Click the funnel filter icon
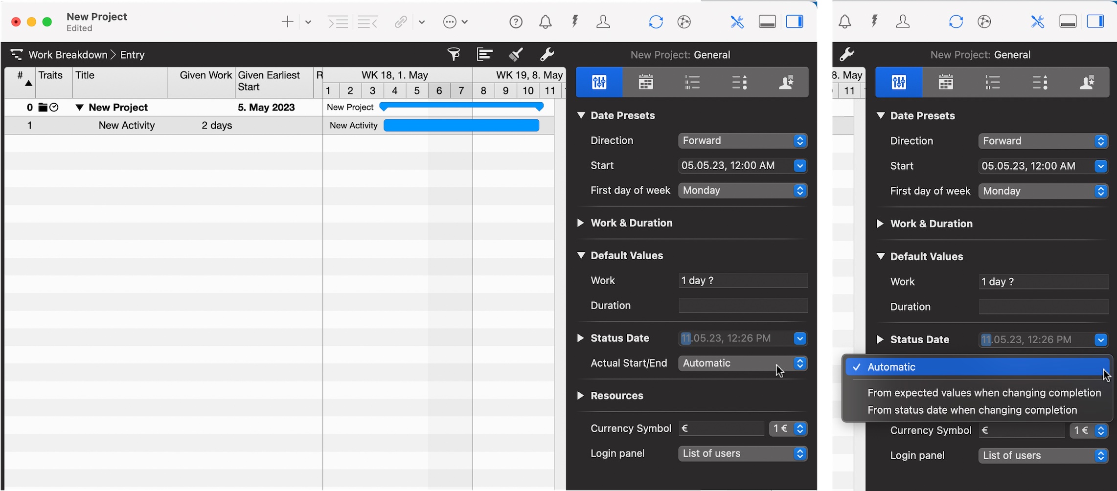The width and height of the screenshot is (1117, 491). 454,54
